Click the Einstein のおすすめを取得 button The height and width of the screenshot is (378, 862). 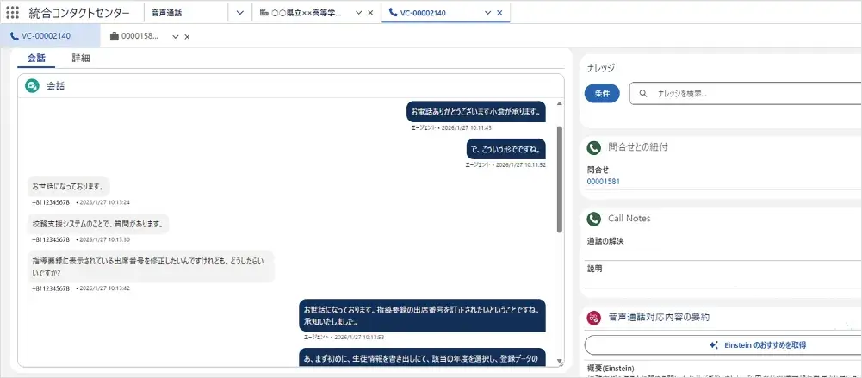[722, 345]
